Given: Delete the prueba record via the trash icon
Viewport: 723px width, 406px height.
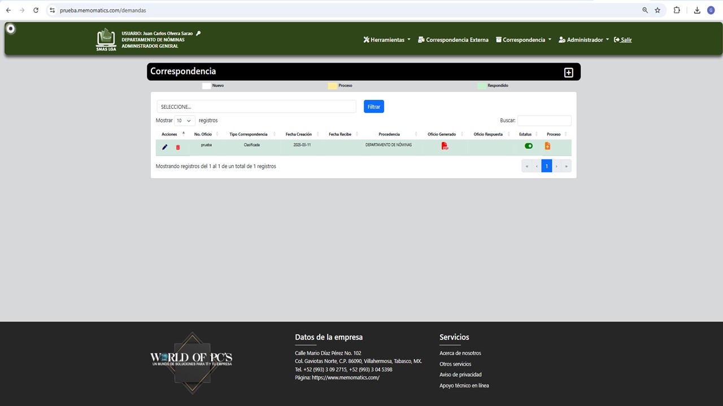Looking at the screenshot, I should (x=178, y=147).
